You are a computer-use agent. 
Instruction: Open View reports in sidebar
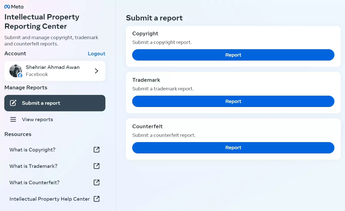coord(55,119)
